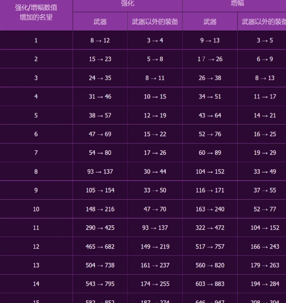This screenshot has width=286, height=303.
Task: Select the "194 → 284" cell
Action: point(262,284)
